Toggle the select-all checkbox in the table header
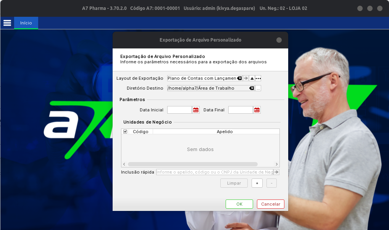389x230 pixels. coord(125,132)
